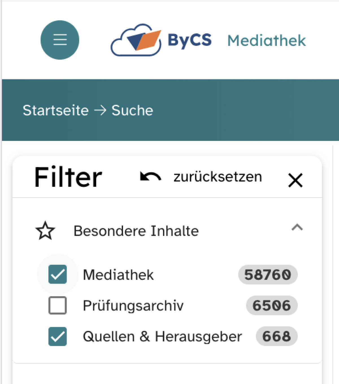
Task: Open the hamburger menu button
Action: [60, 40]
